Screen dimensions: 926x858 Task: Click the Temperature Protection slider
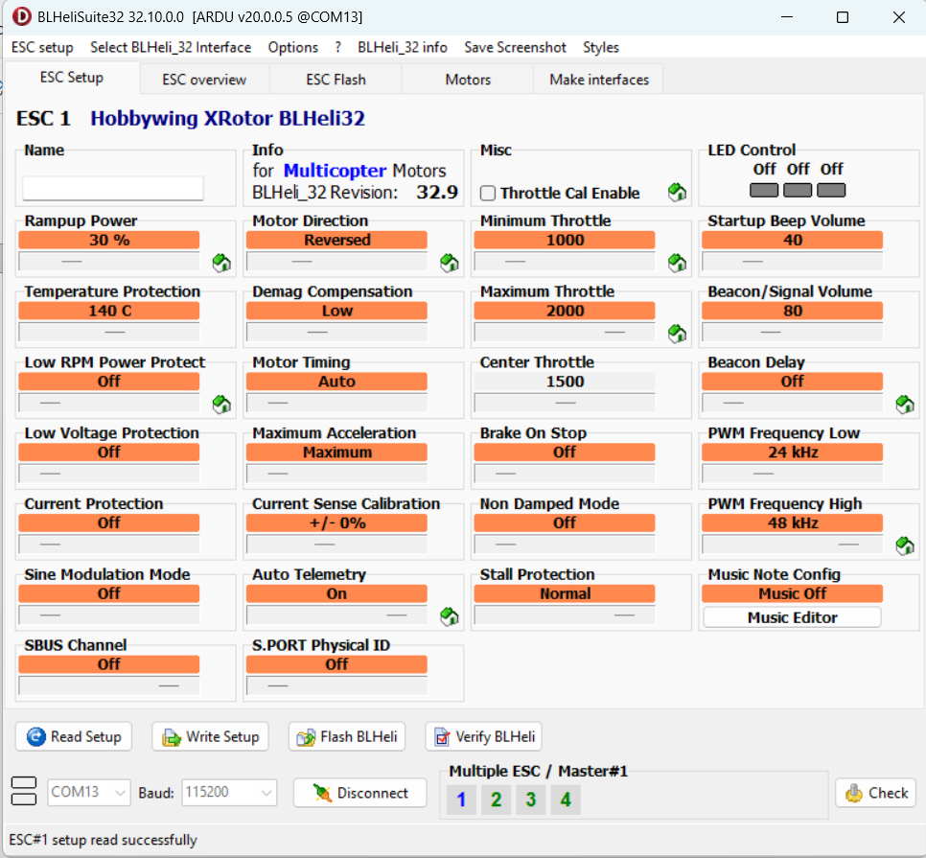coord(109,332)
